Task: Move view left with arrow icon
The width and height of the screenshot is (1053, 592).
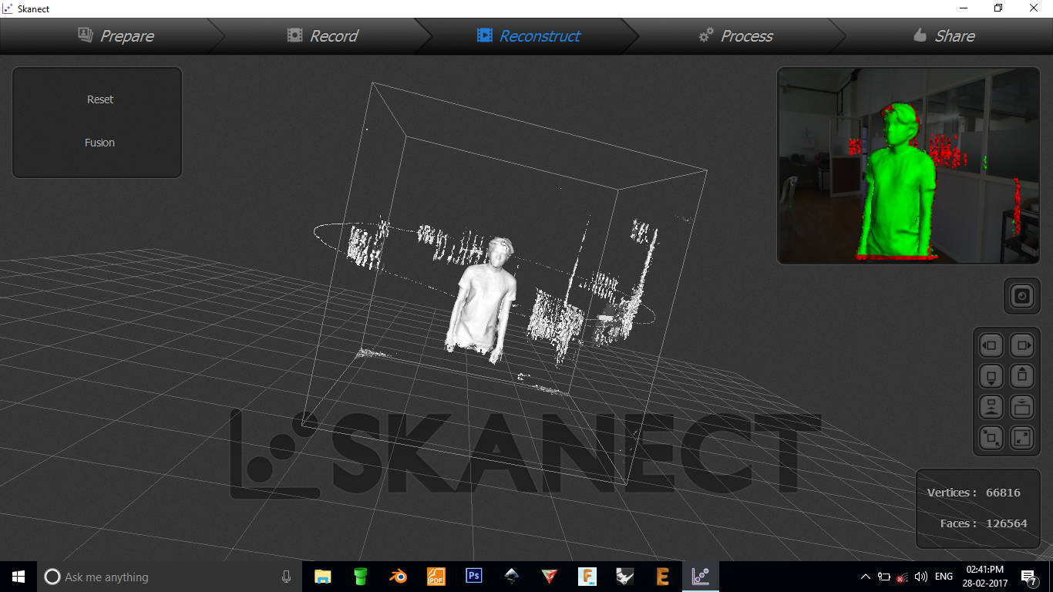Action: pos(991,345)
